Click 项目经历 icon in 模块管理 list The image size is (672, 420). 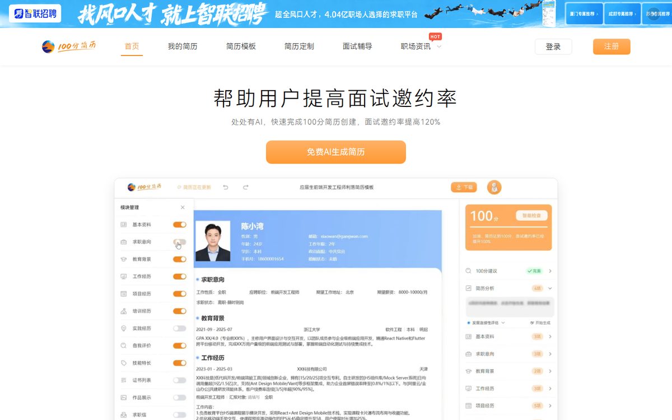124,293
